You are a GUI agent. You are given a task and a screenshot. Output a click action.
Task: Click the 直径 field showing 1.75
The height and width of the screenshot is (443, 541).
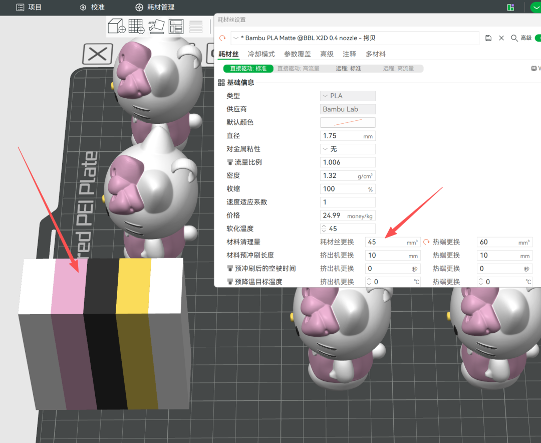tap(348, 136)
